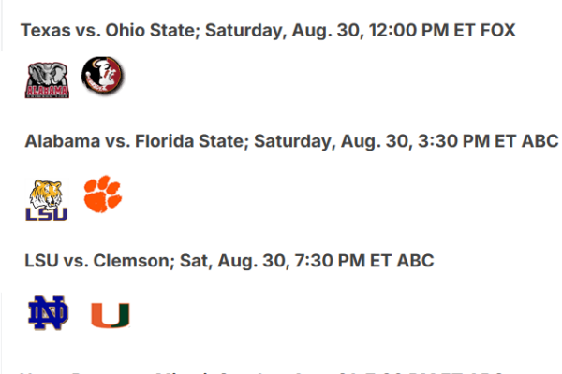
Task: Select the Notre Dame ND logo
Action: [x=48, y=313]
